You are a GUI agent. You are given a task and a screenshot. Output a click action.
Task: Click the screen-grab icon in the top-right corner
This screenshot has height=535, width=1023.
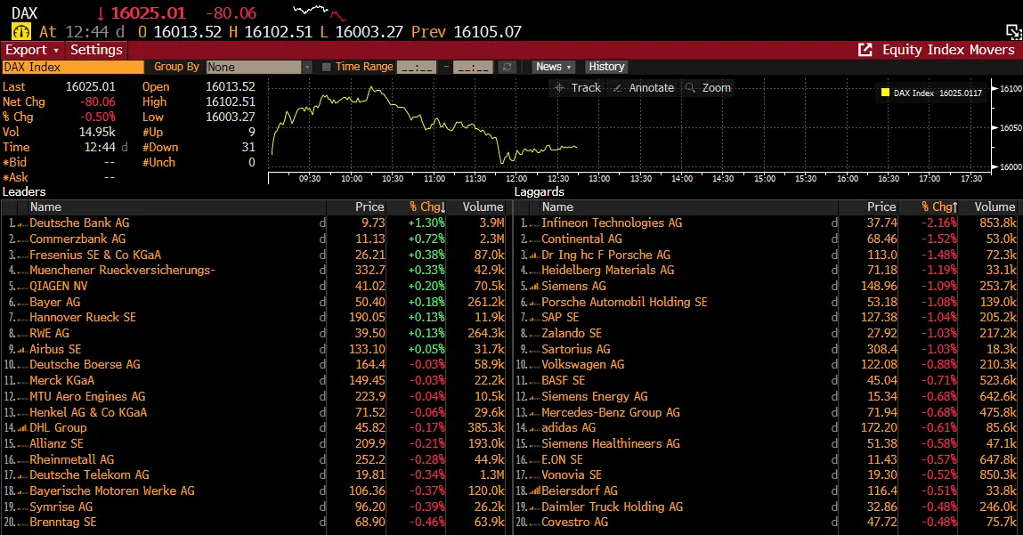[x=1014, y=30]
